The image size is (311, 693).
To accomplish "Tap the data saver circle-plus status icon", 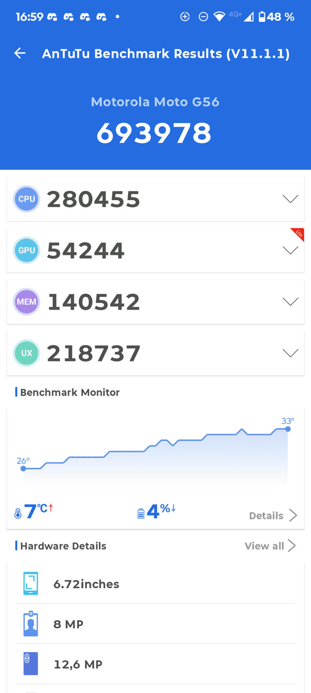I will [x=185, y=17].
